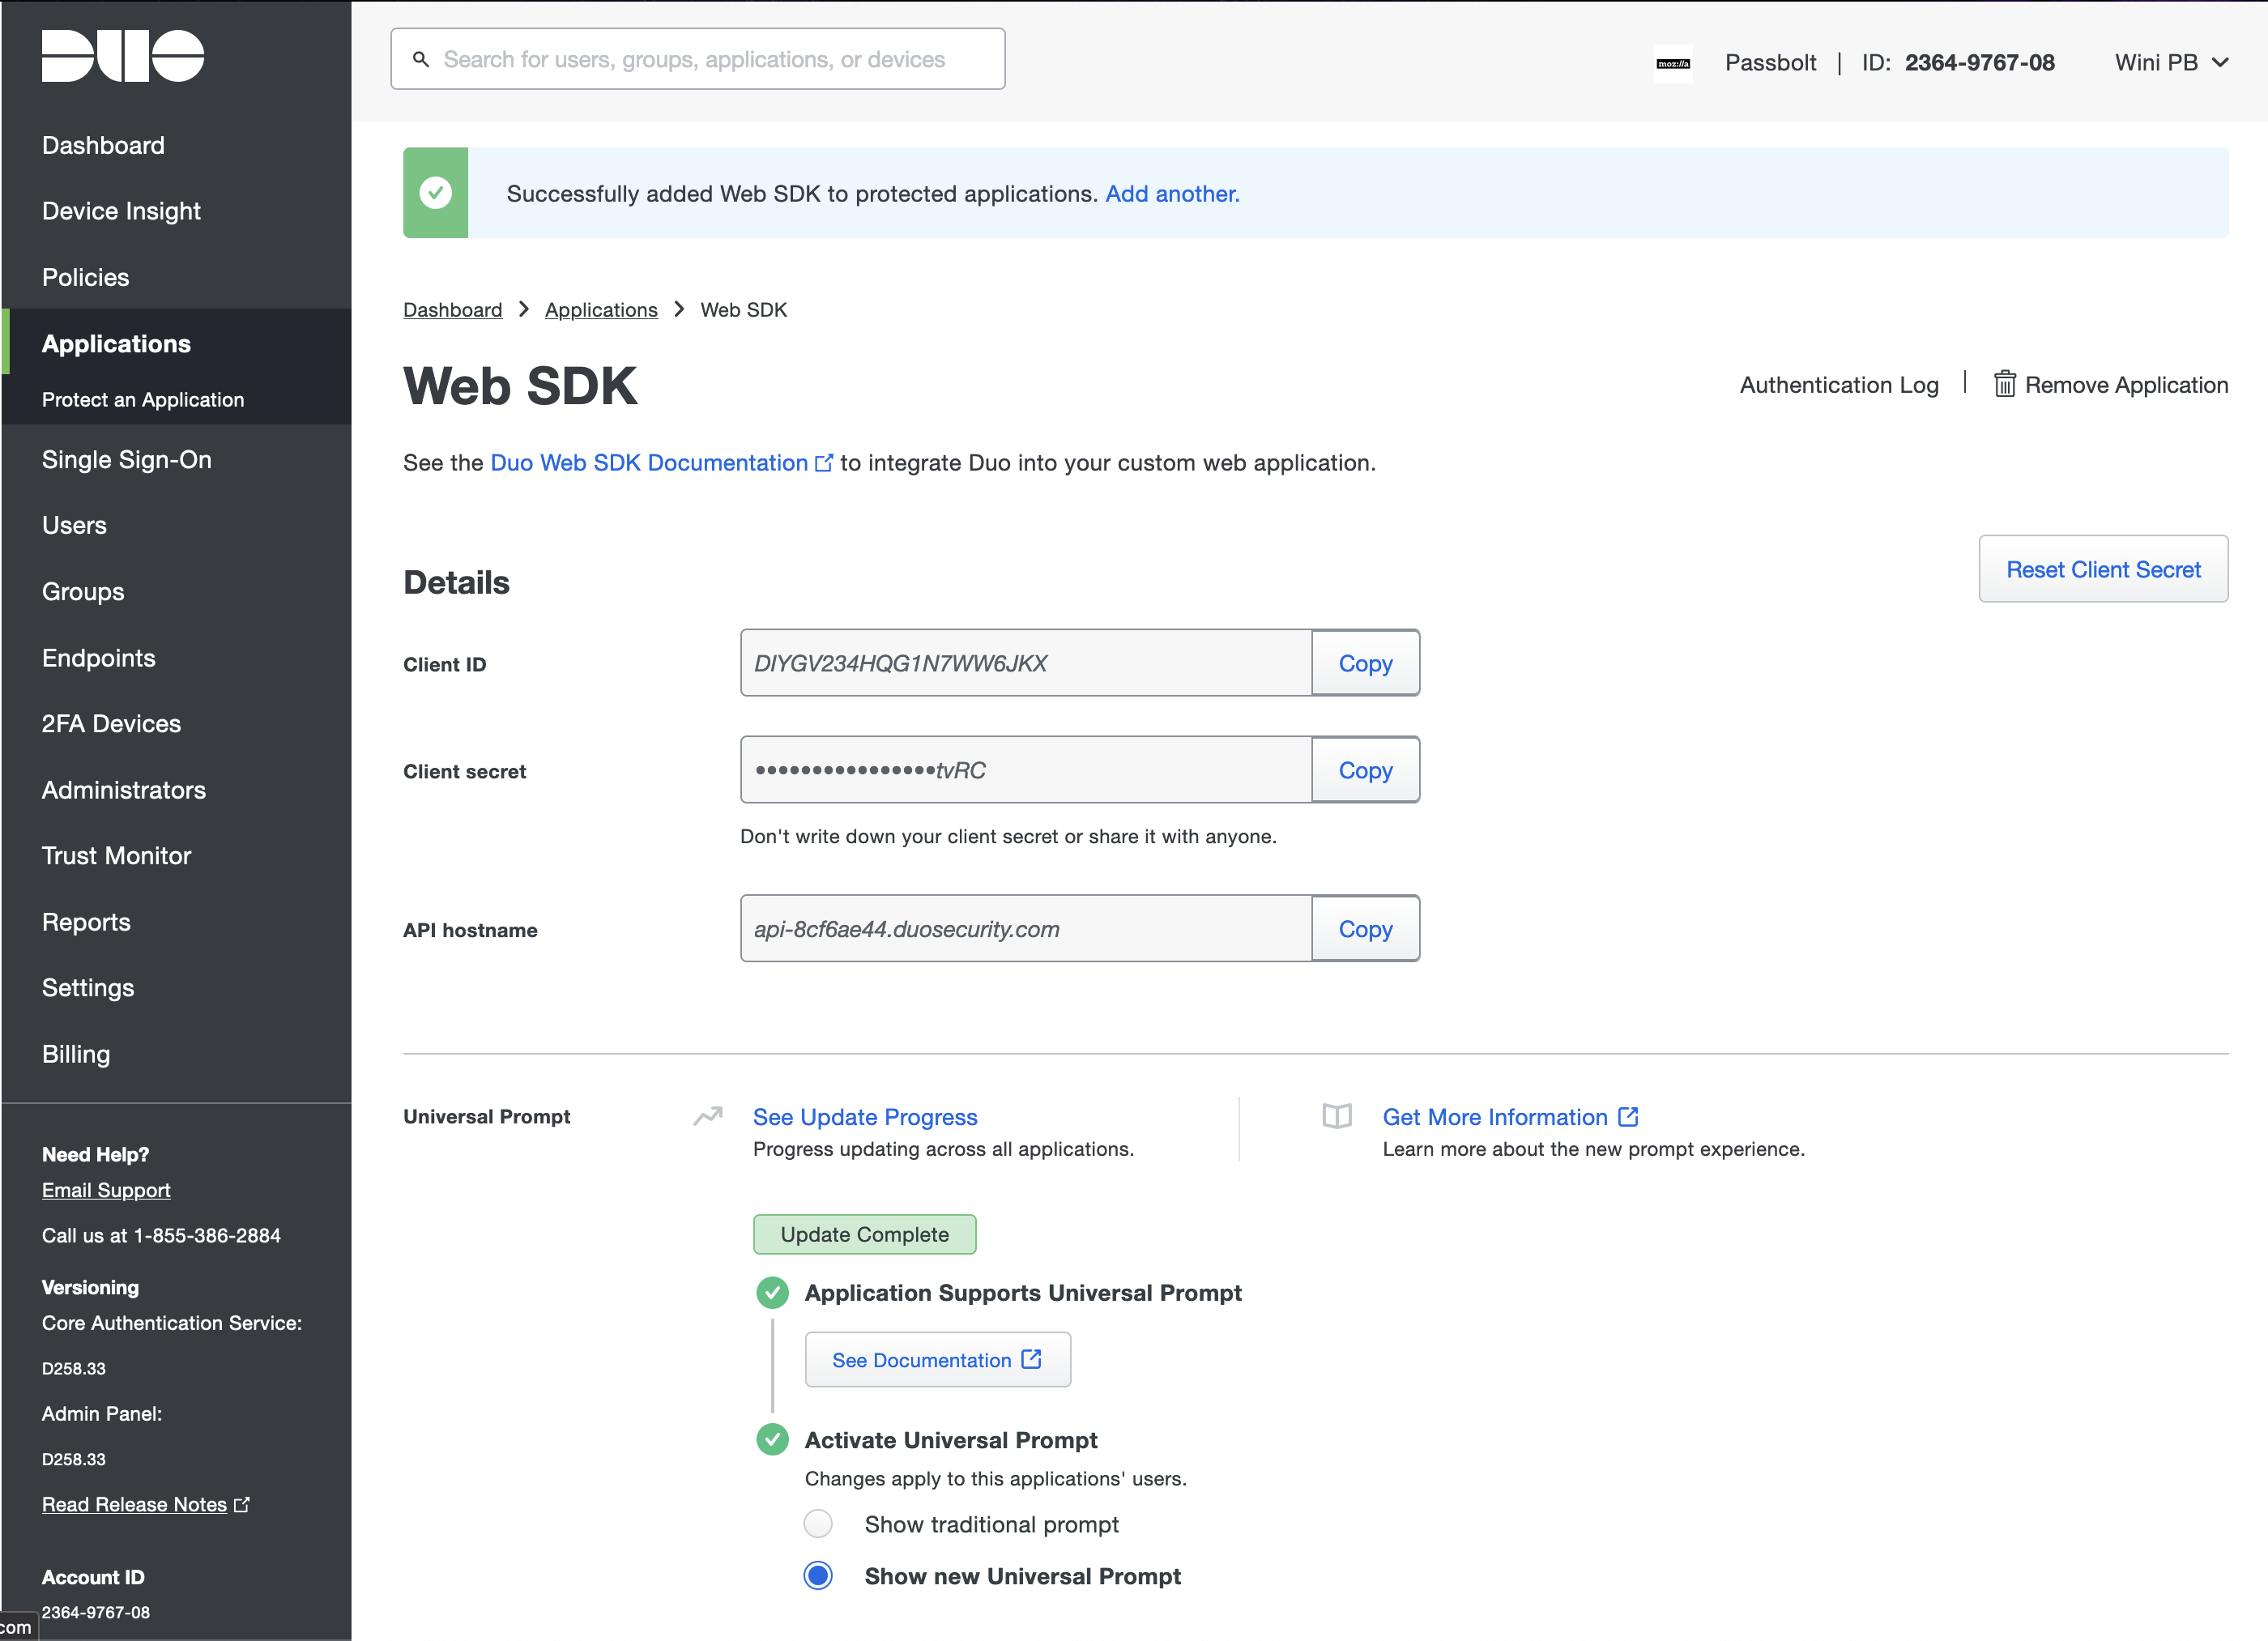Click Email Support link
Image resolution: width=2268 pixels, height=1641 pixels.
click(106, 1190)
